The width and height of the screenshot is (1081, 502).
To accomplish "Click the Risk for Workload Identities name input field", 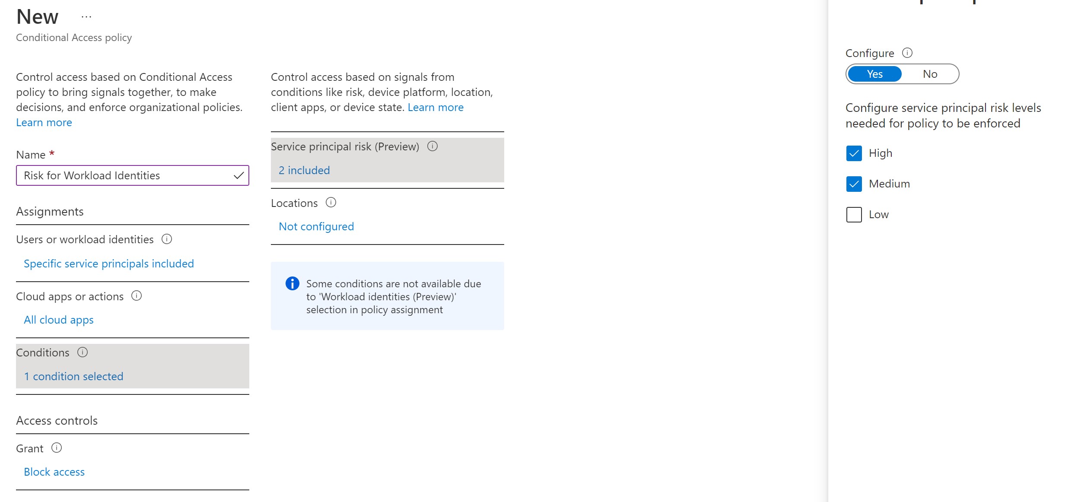I will 132,175.
